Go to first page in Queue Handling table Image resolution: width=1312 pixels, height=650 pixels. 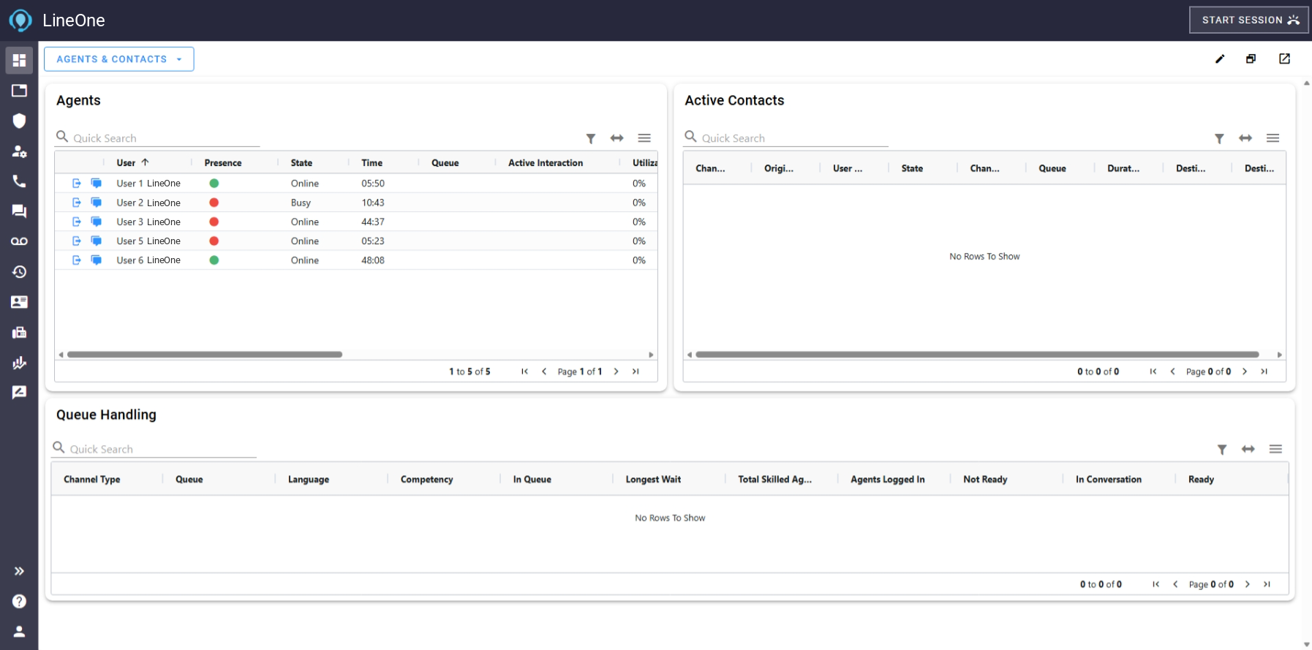tap(1155, 584)
